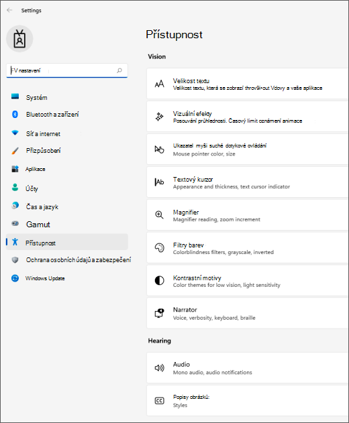Image resolution: width=349 pixels, height=423 pixels.
Task: Click the Účty person icon
Action: (x=15, y=187)
